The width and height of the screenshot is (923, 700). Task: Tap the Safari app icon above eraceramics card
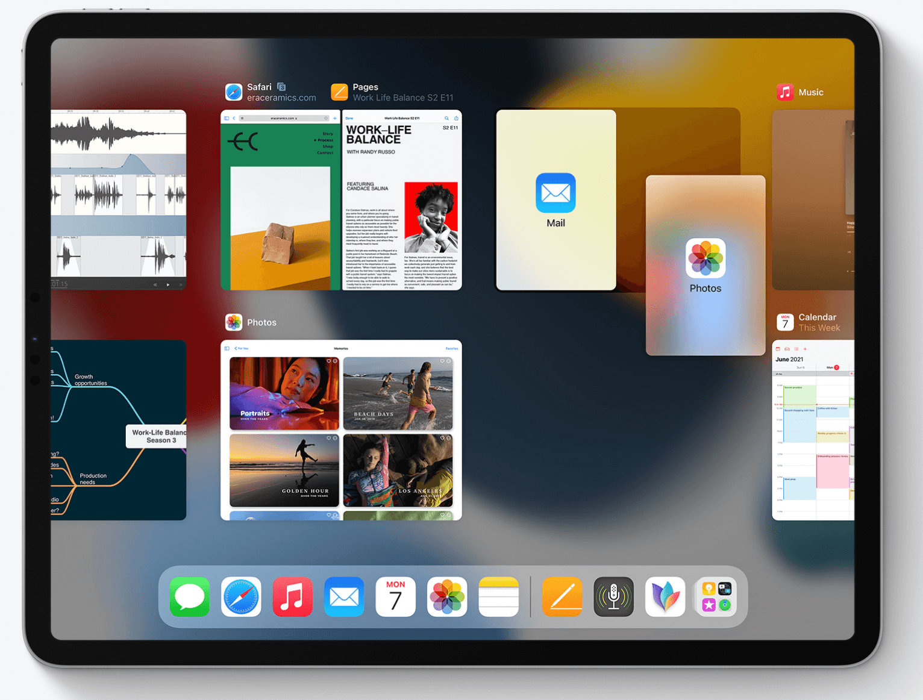pos(234,92)
